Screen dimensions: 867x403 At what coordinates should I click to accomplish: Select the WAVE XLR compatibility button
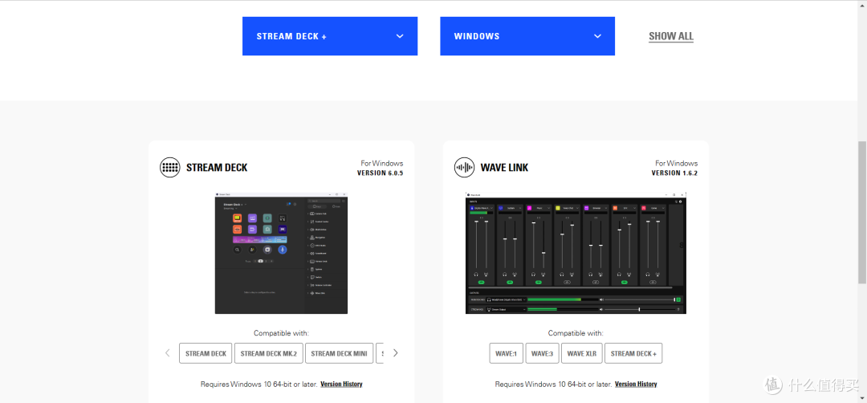(582, 353)
